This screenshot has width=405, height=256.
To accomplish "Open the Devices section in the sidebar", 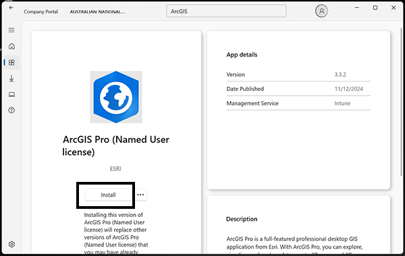I will pos(11,94).
